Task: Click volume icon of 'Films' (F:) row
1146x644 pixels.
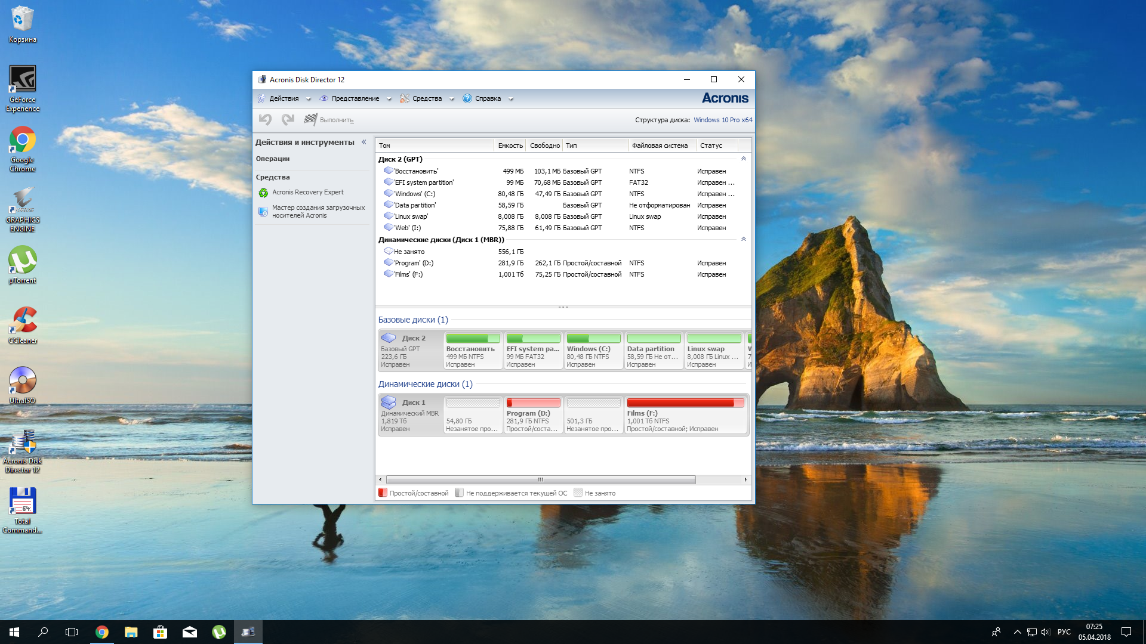Action: (x=388, y=274)
